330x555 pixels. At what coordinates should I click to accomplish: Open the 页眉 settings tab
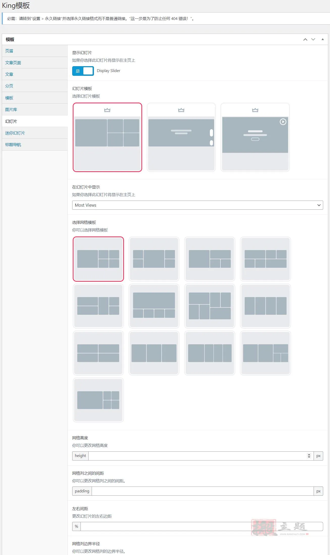[9, 51]
